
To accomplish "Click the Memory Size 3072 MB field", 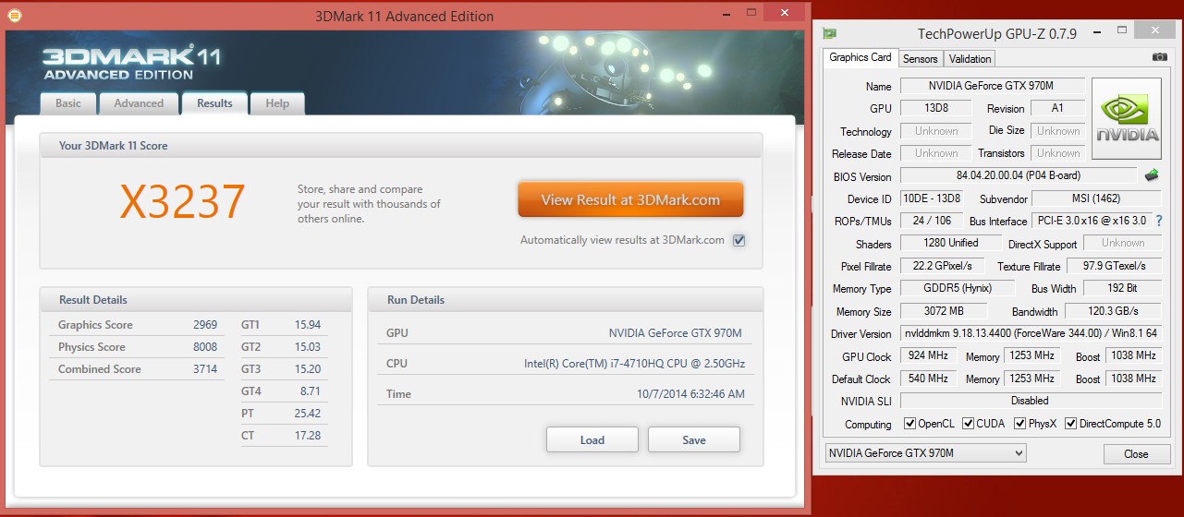I will (x=944, y=311).
